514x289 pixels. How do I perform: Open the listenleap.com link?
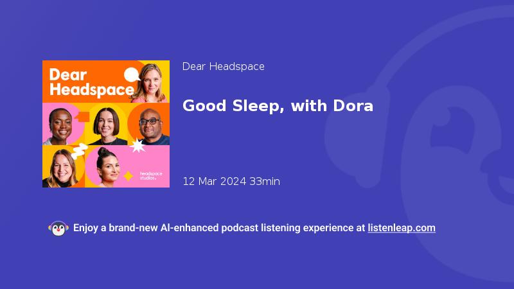[x=402, y=228]
